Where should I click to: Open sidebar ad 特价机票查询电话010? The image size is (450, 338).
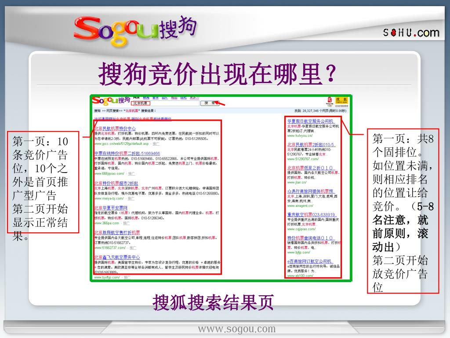[311, 238]
